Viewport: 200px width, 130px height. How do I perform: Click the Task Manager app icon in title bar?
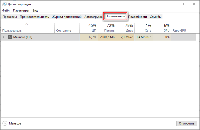[x=4, y=4]
